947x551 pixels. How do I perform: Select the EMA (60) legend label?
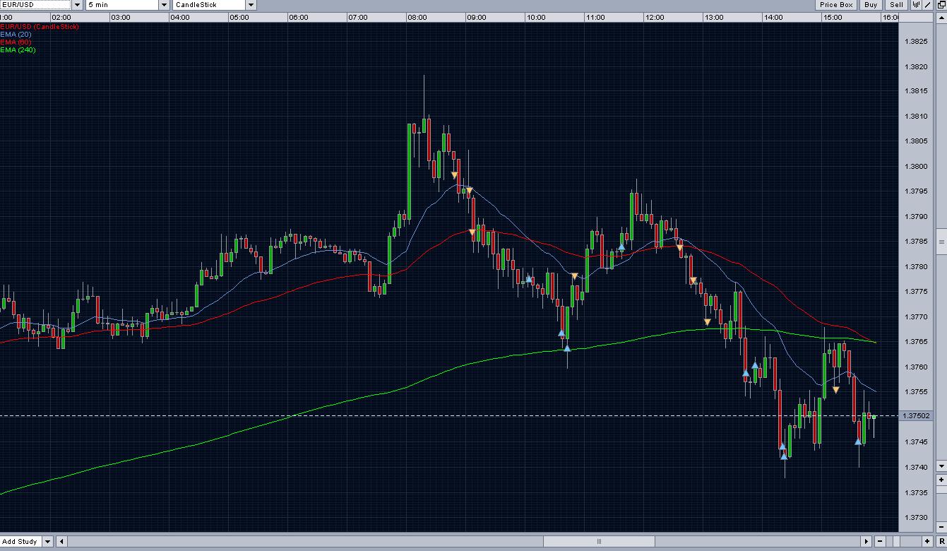tap(16, 42)
